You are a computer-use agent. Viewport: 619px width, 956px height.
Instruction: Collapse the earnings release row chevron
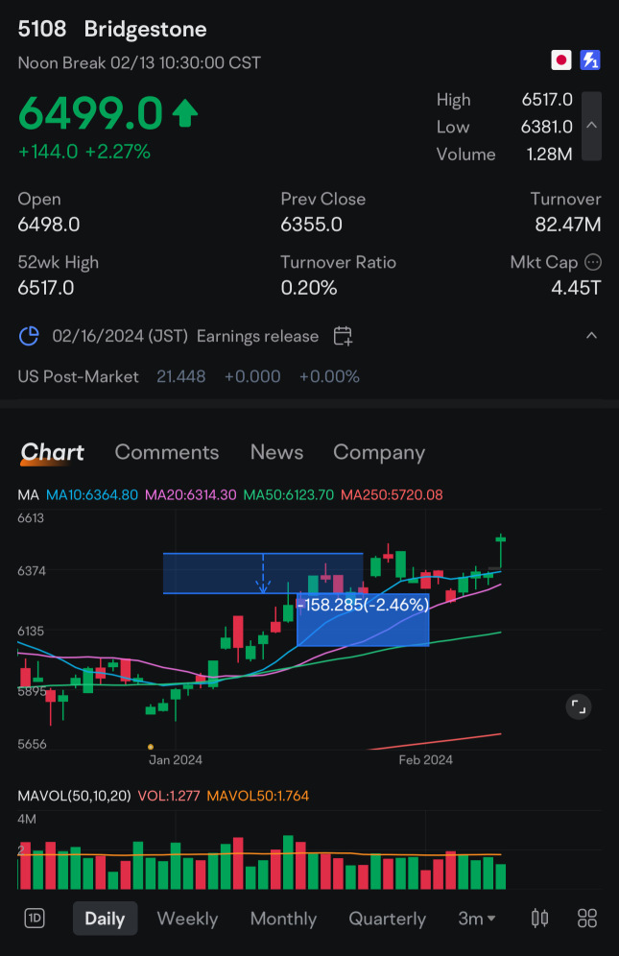pyautogui.click(x=591, y=335)
